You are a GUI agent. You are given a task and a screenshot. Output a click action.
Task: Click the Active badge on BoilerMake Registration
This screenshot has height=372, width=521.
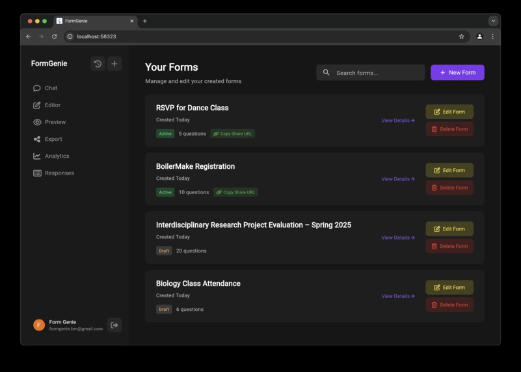tap(165, 192)
